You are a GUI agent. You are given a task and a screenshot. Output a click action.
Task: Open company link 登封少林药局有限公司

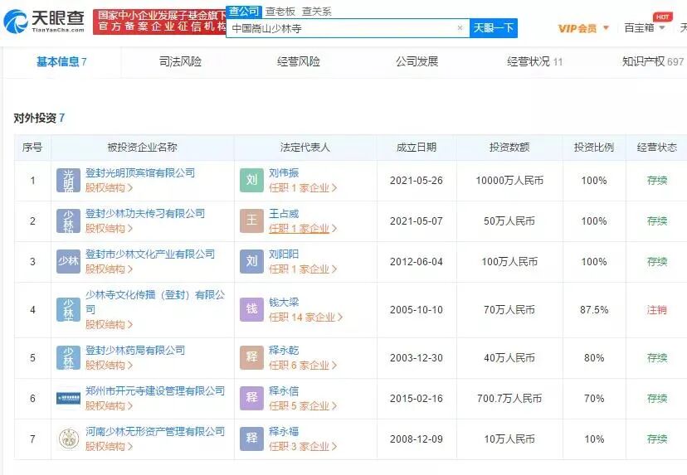[135, 350]
